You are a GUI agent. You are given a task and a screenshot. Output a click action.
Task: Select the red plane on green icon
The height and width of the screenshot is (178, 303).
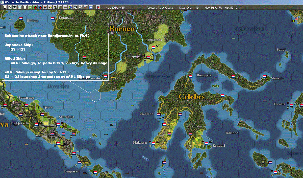coord(35,7)
